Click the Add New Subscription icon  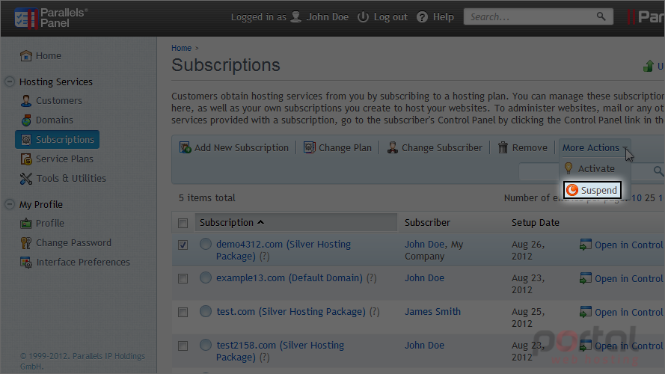coord(185,147)
